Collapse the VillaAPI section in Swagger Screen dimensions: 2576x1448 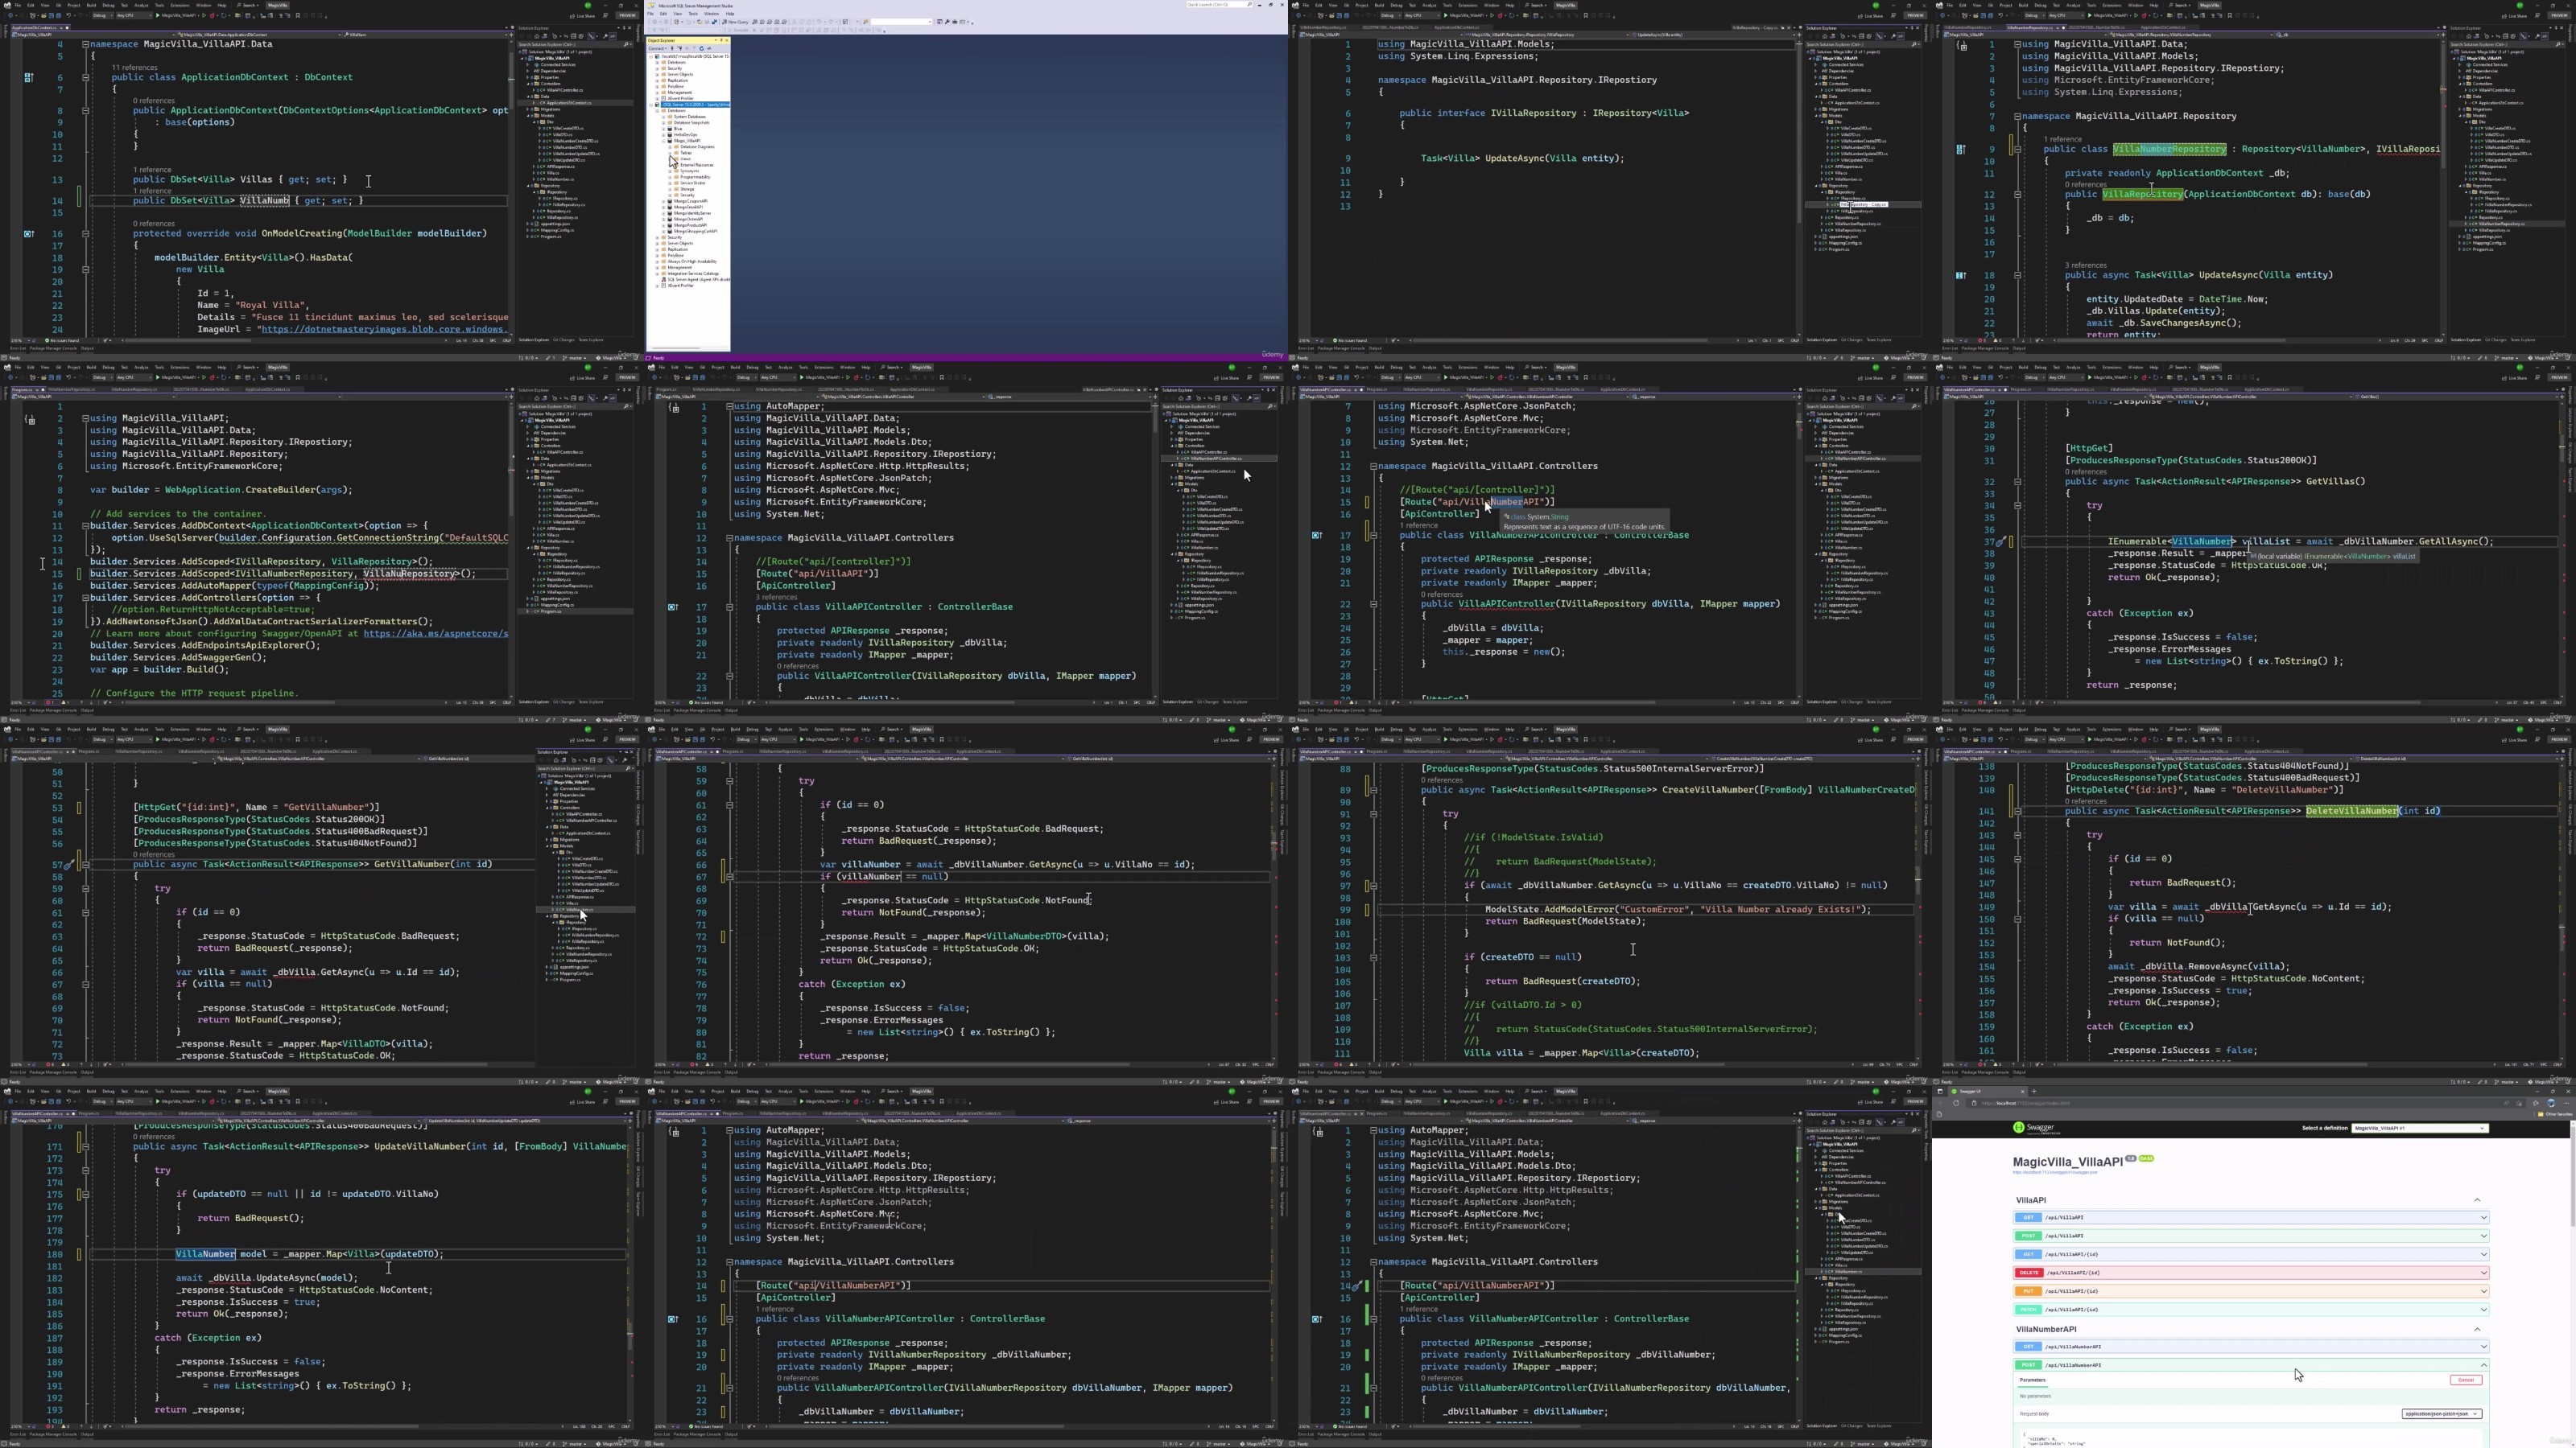(2477, 1200)
